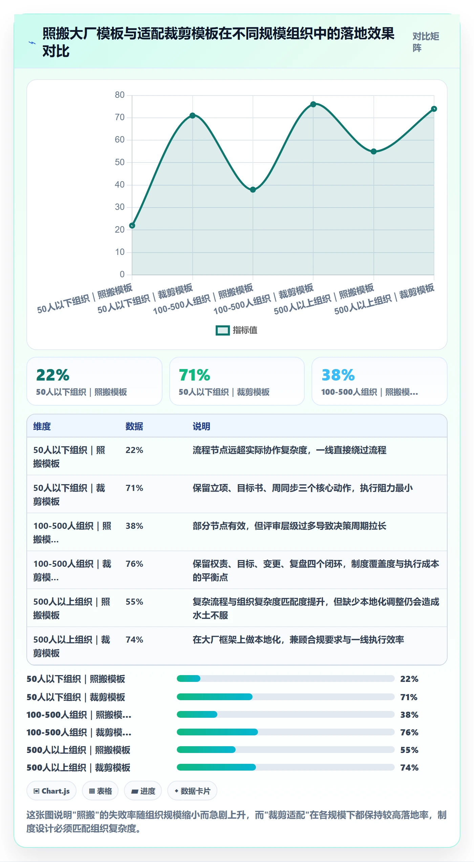Open the 38% data card
This screenshot has width=474, height=862.
[x=380, y=381]
